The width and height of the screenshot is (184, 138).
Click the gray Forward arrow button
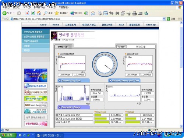tap(19, 13)
